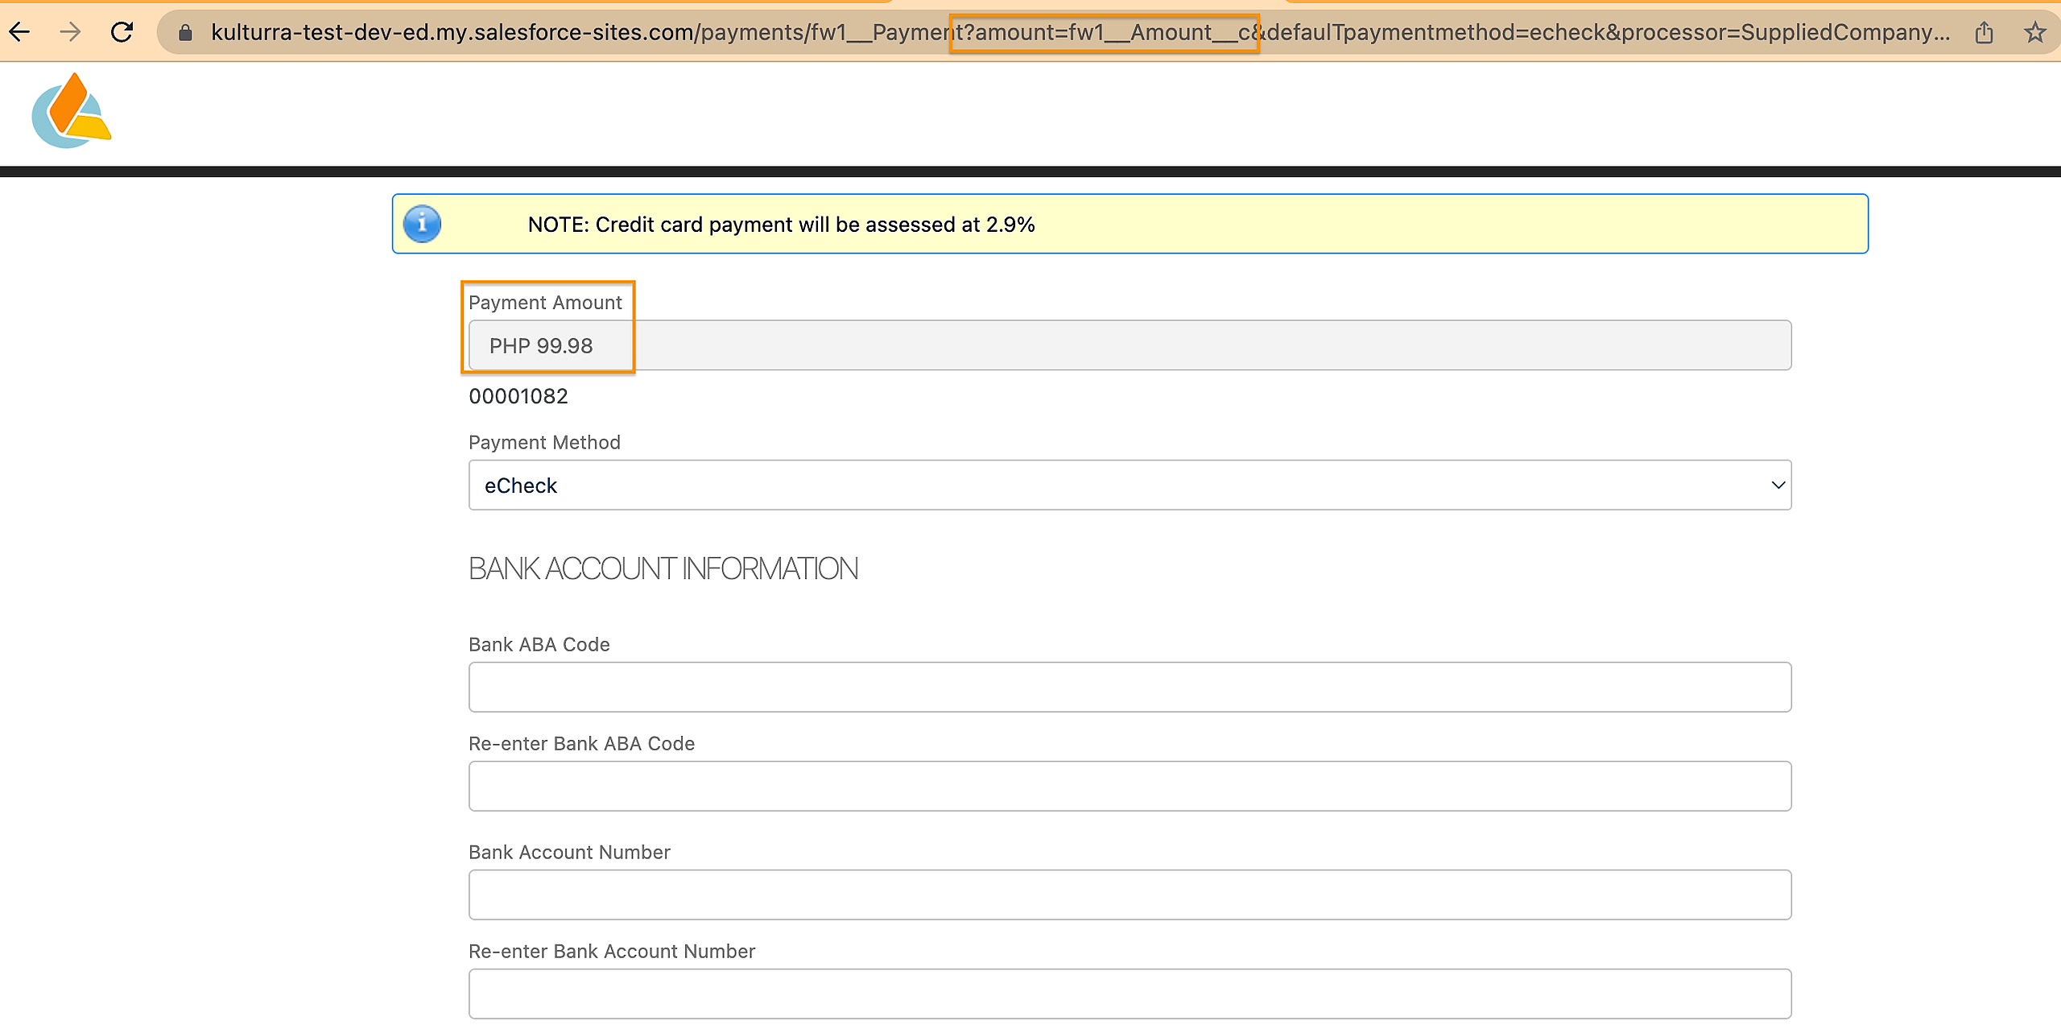2061x1033 pixels.
Task: Click Re-enter Bank Account Number field
Action: pos(1130,994)
